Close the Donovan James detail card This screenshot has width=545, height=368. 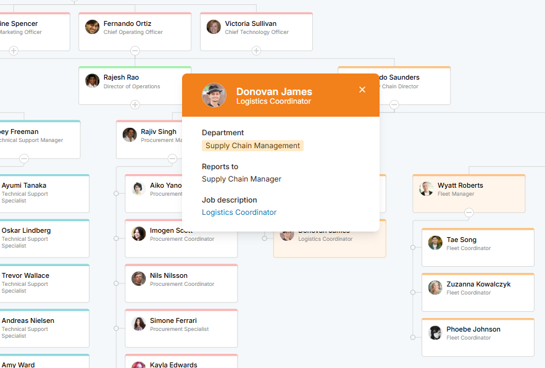tap(362, 90)
